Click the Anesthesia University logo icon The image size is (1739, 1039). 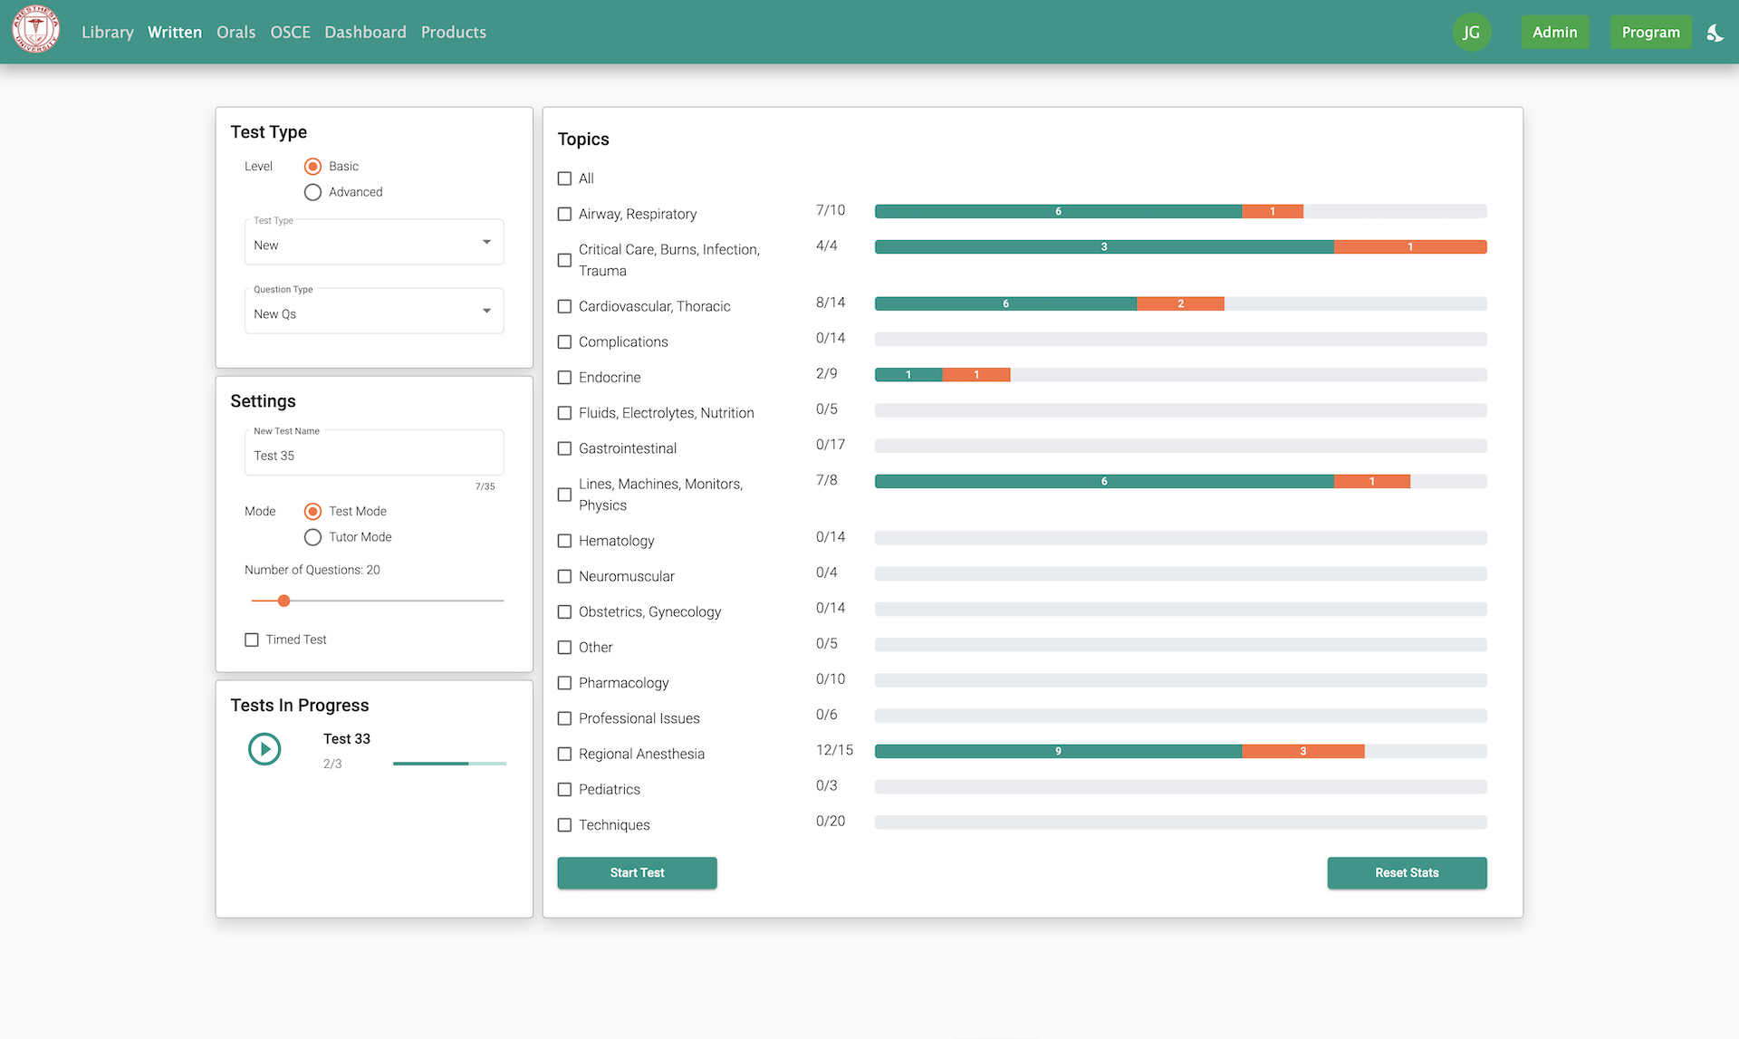tap(36, 30)
